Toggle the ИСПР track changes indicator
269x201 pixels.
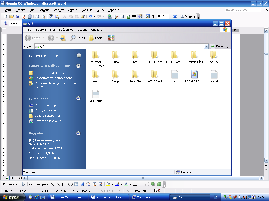111,191
